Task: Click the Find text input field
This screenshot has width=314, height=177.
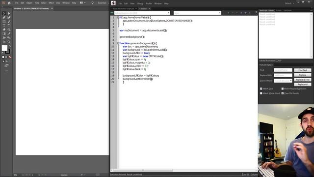Action: (283, 70)
